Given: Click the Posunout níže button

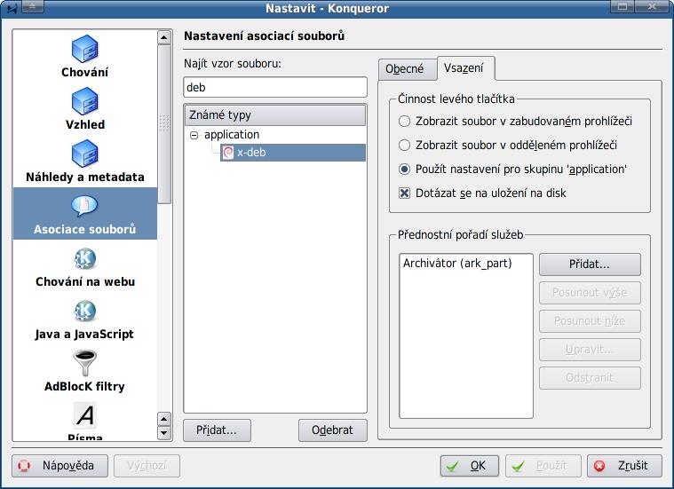Looking at the screenshot, I should 590,321.
